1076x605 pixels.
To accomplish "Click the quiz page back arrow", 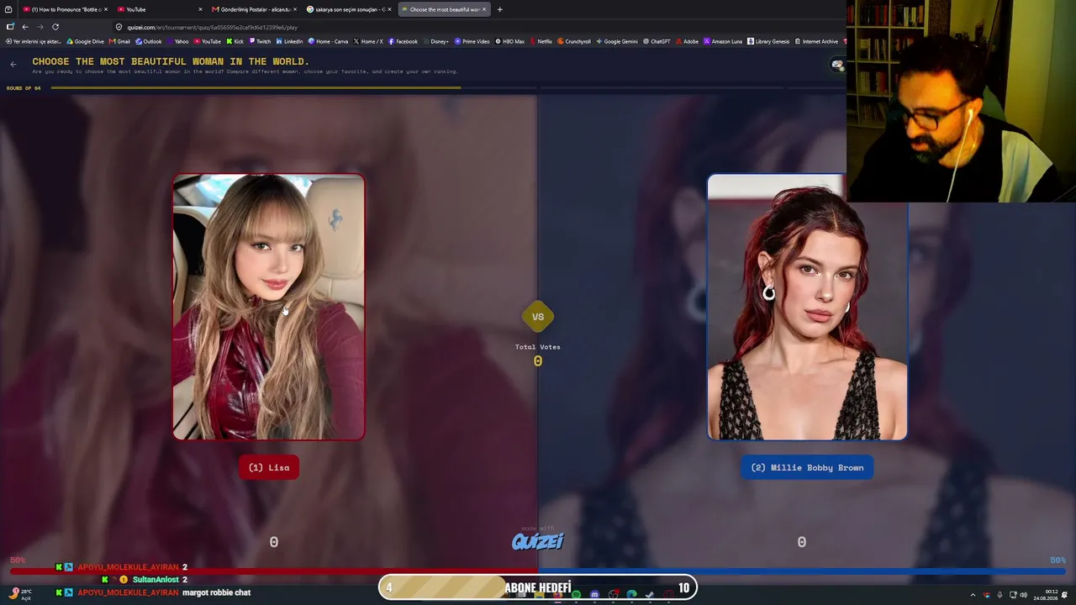I will (x=13, y=64).
